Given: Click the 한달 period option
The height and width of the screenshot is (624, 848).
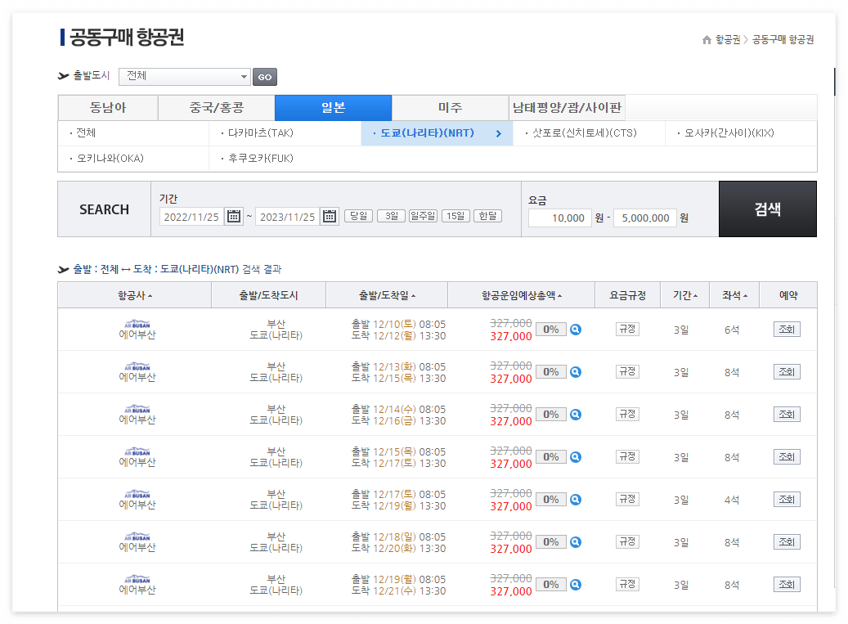Looking at the screenshot, I should tap(487, 216).
